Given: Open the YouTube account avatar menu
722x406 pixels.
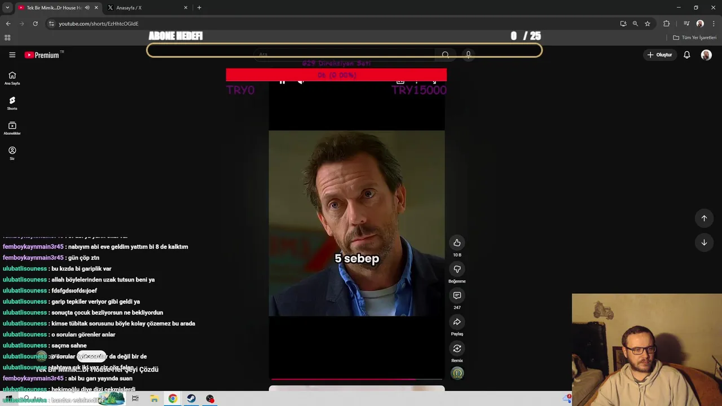Looking at the screenshot, I should tap(706, 55).
